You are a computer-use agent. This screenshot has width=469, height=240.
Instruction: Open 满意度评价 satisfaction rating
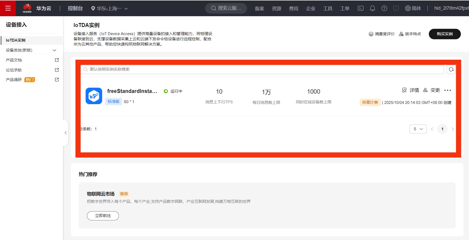coord(382,34)
